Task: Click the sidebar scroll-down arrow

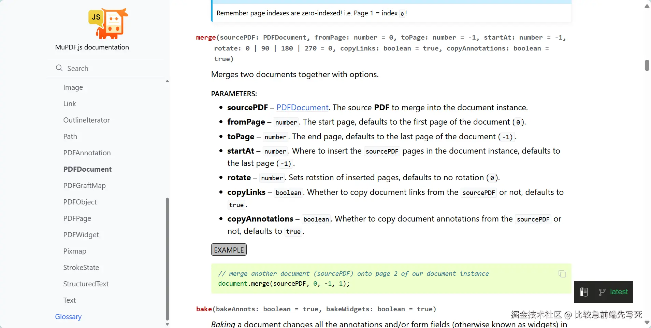Action: 167,324
